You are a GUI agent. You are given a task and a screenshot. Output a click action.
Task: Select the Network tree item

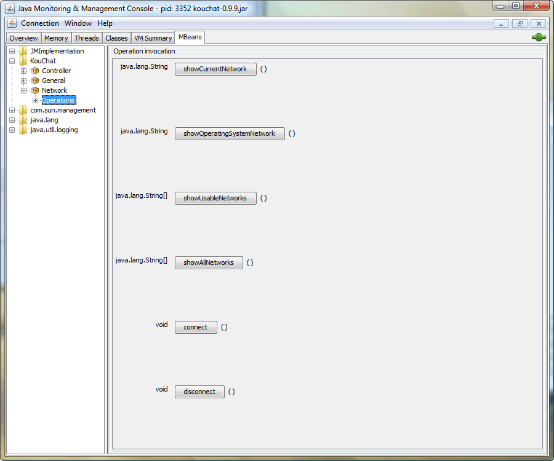coord(54,90)
